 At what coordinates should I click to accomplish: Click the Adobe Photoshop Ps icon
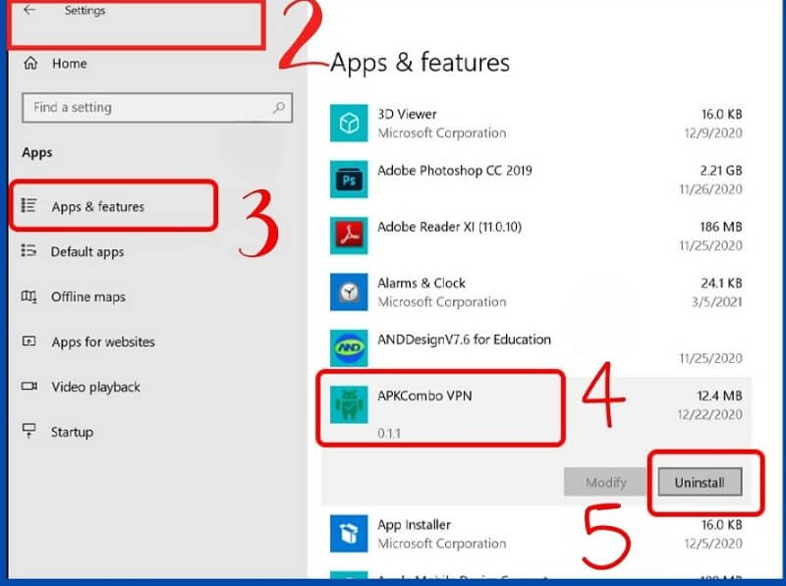point(349,180)
